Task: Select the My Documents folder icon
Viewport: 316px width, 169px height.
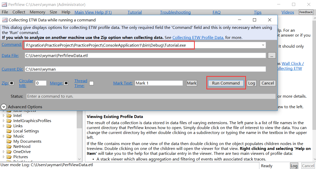Action: (x=9, y=141)
